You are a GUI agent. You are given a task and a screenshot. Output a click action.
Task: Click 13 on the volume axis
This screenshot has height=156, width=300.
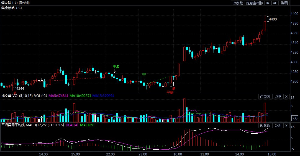click(x=293, y=98)
